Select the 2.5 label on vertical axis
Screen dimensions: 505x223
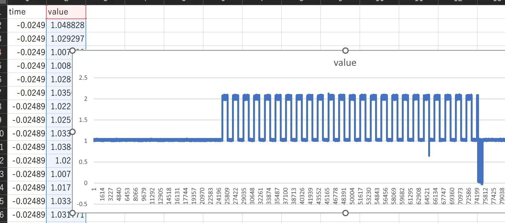click(x=84, y=78)
